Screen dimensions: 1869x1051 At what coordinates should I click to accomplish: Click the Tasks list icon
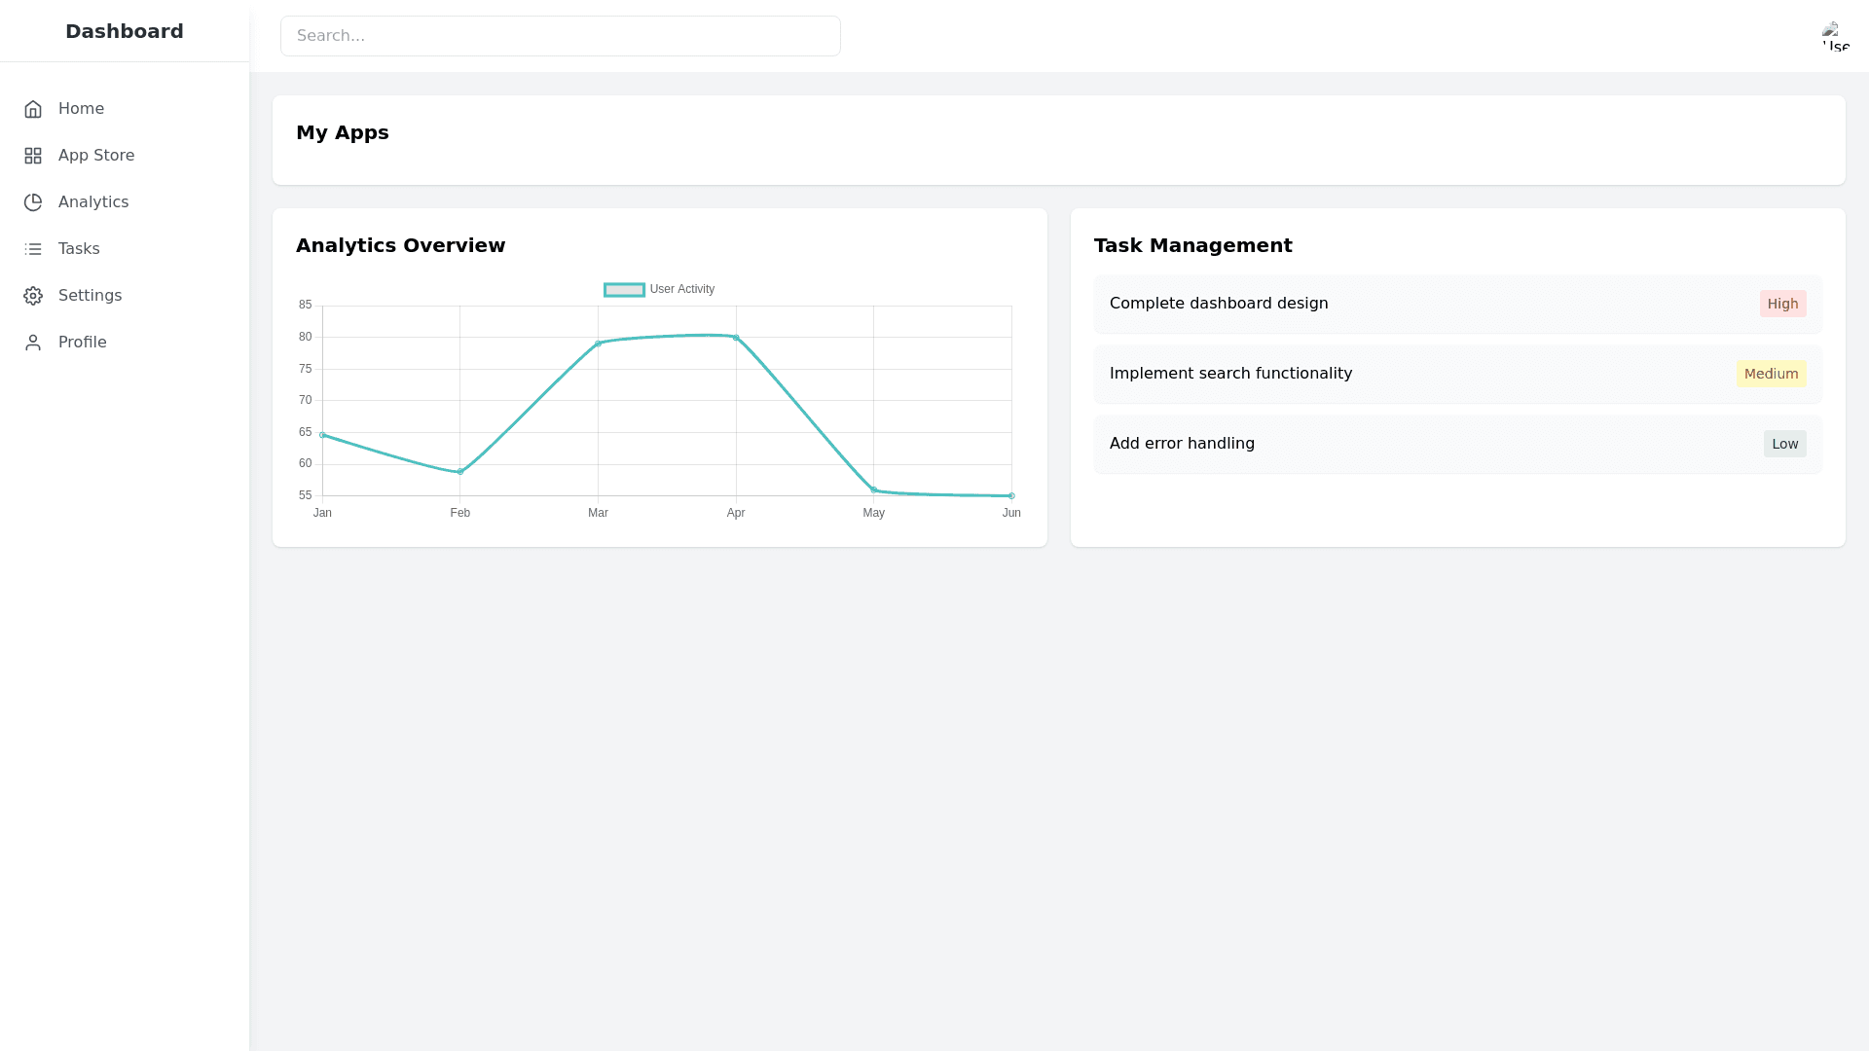(x=33, y=249)
